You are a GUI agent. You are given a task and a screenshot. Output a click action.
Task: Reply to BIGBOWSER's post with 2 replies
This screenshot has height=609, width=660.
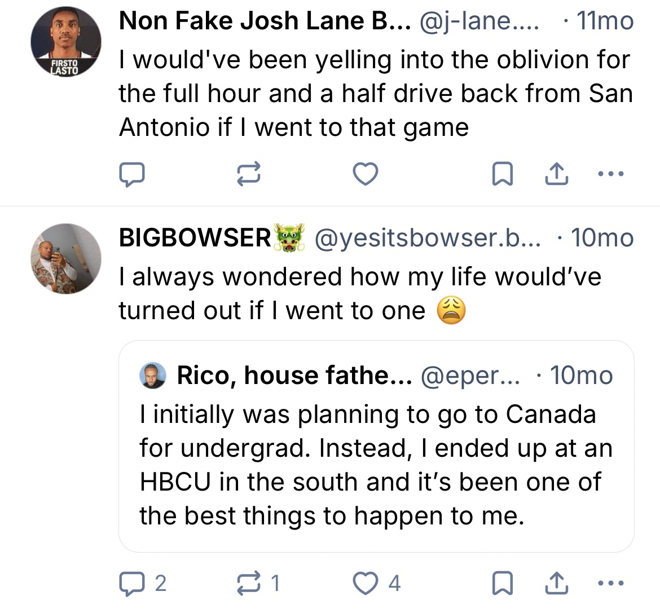[132, 583]
